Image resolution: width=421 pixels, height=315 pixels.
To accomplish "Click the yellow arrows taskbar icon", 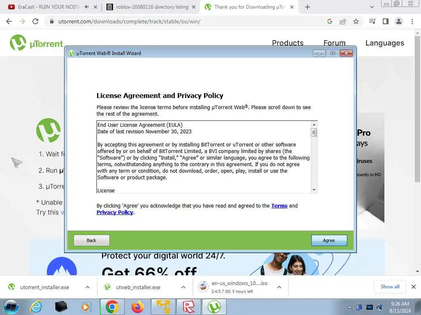I will (x=163, y=307).
